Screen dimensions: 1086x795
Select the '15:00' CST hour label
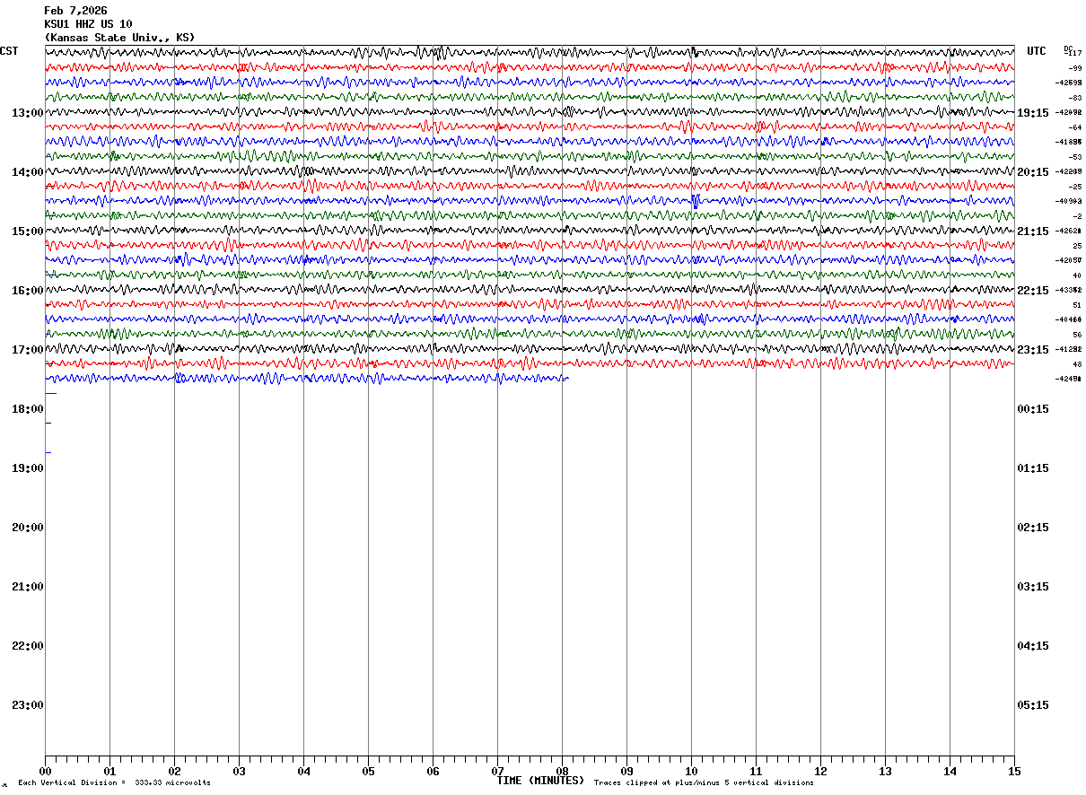(x=28, y=232)
